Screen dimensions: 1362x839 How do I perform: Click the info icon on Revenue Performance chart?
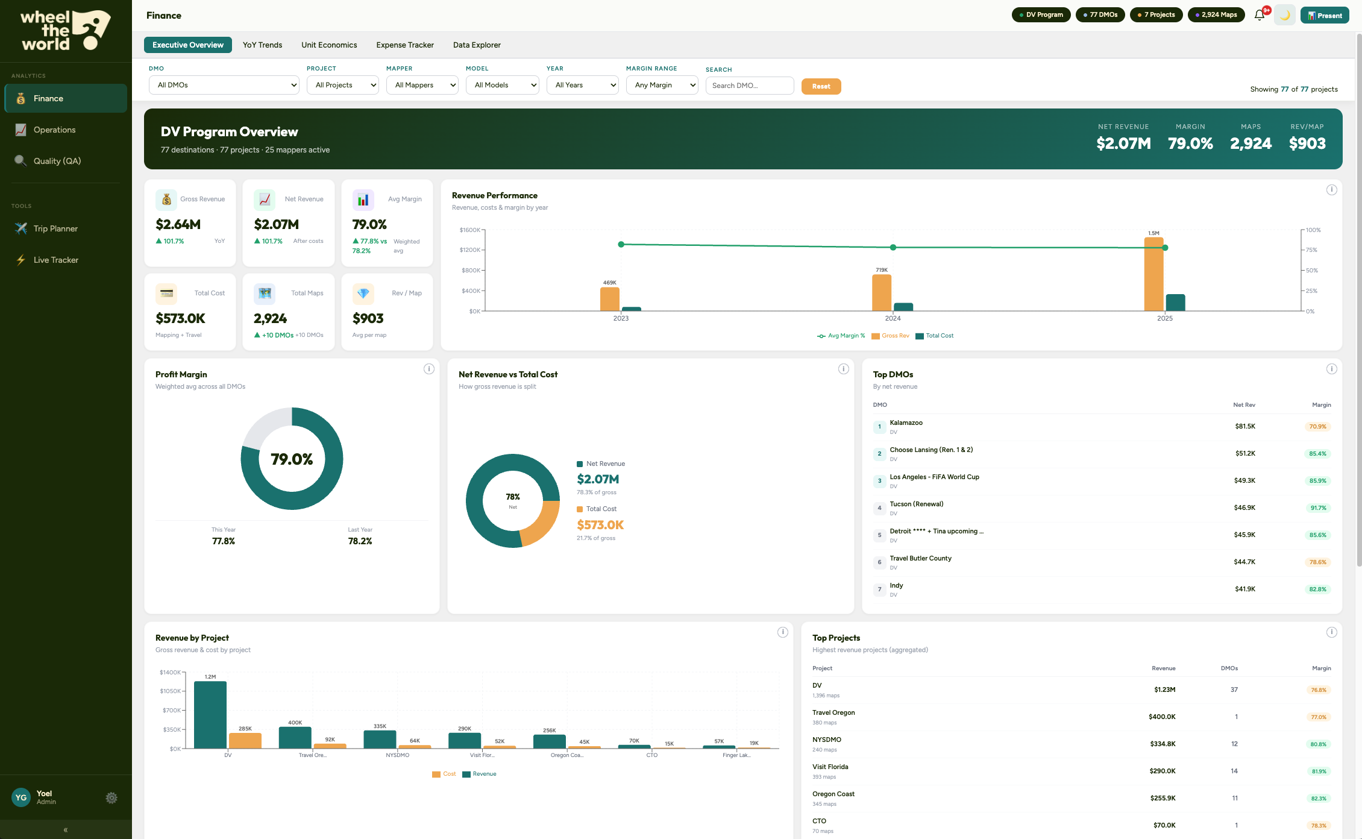(1332, 189)
